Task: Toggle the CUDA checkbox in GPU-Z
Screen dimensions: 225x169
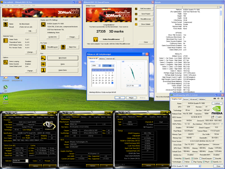Action: 193,159
